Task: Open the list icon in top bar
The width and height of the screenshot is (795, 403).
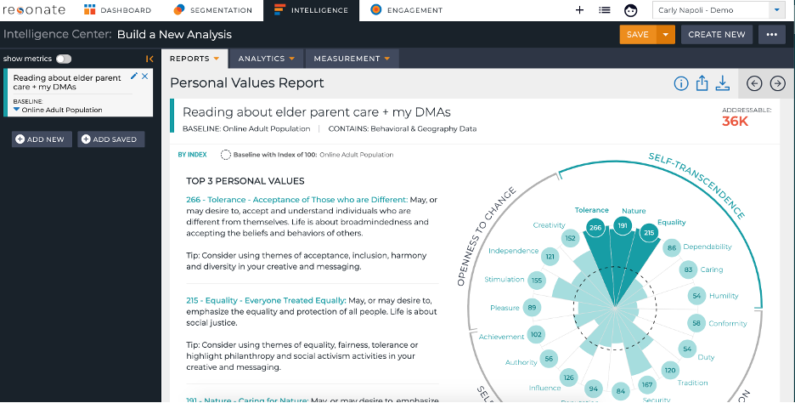Action: [605, 9]
